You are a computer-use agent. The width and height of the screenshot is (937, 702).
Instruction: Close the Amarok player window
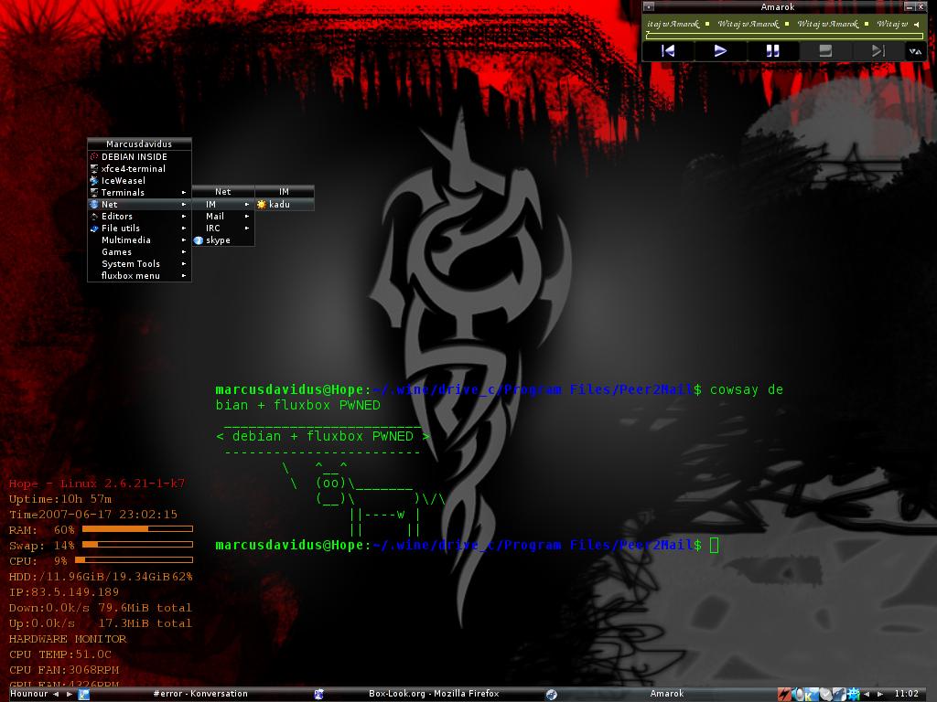[921, 7]
